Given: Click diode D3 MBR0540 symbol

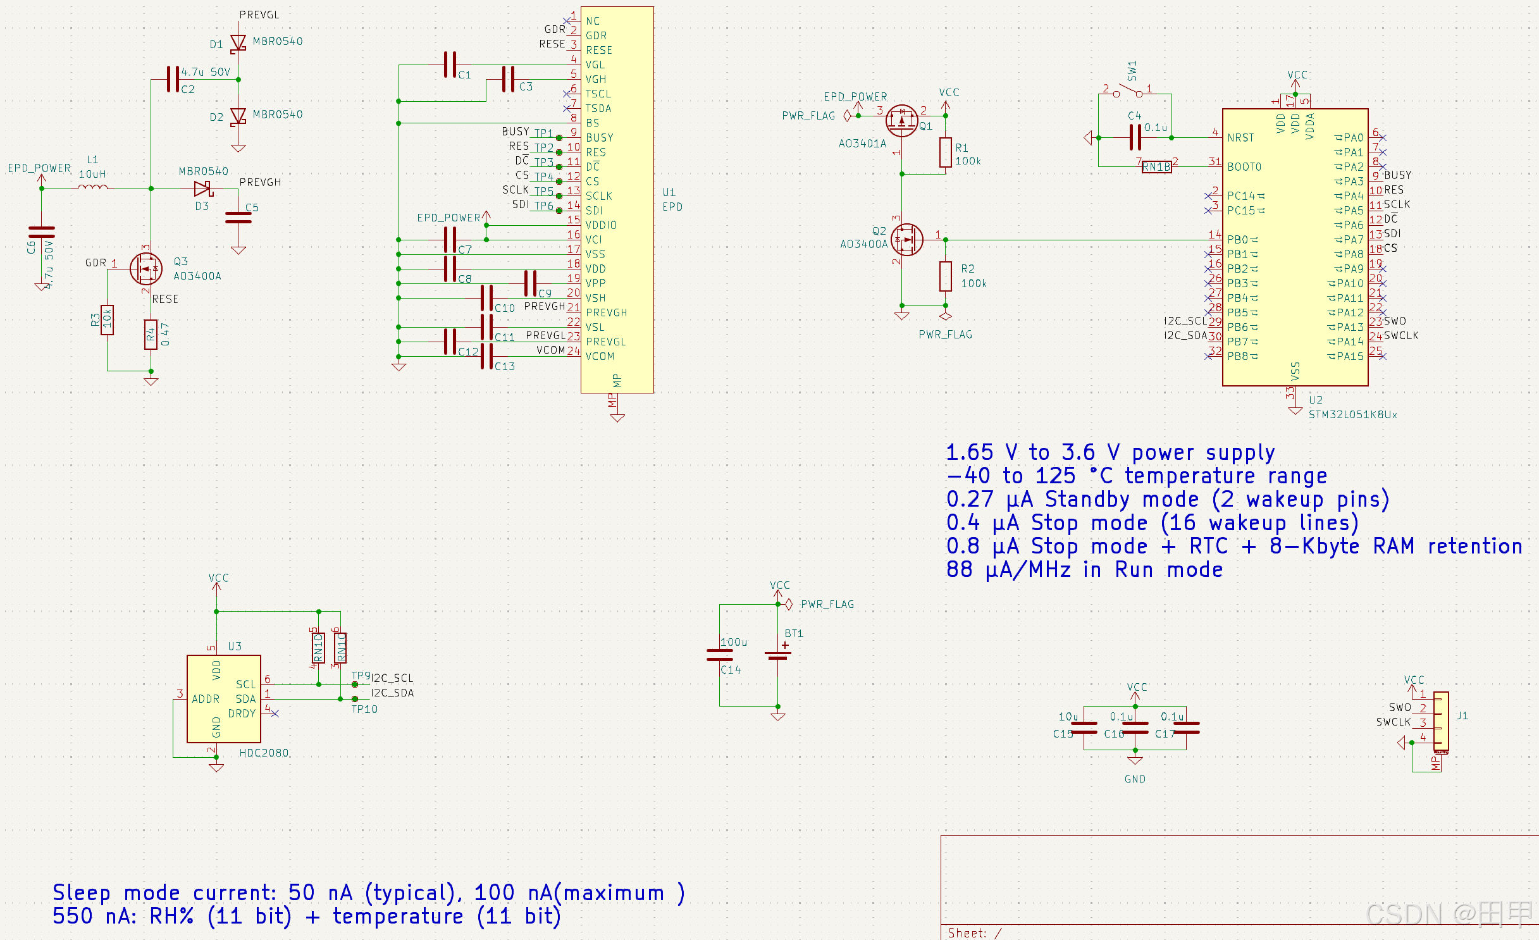Looking at the screenshot, I should tap(202, 189).
